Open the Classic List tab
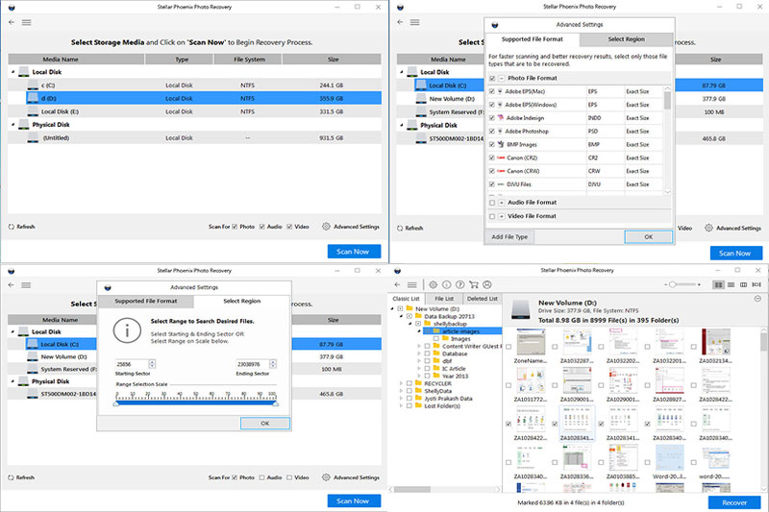Screen dimensions: 769x512 click(406, 299)
